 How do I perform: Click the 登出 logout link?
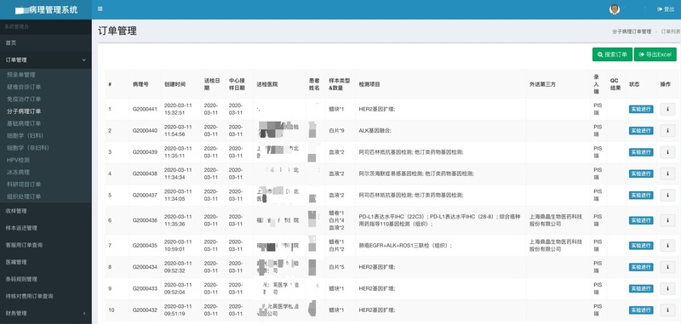[667, 9]
